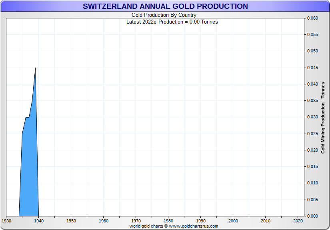The width and height of the screenshot is (330, 230).
Task: Click the 2020 year label
Action: pos(298,221)
